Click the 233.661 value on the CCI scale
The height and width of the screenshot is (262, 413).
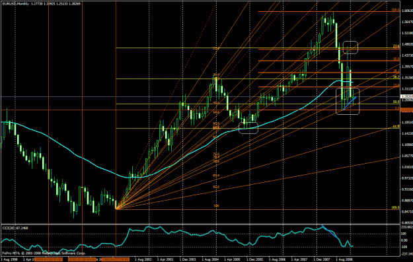(407, 227)
